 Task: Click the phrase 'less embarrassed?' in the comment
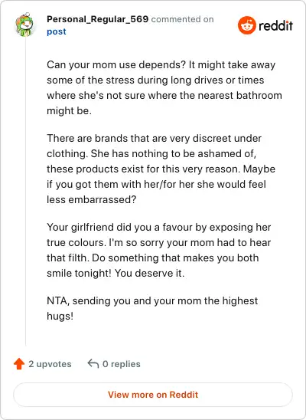(x=91, y=199)
